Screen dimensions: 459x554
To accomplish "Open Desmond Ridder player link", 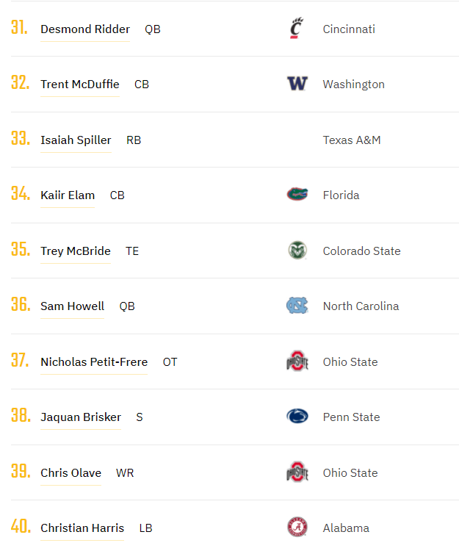I will point(85,29).
